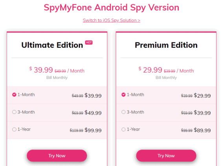This screenshot has width=224, height=166.
Task: Click the Ultimate Edition heading
Action: pos(52,45)
